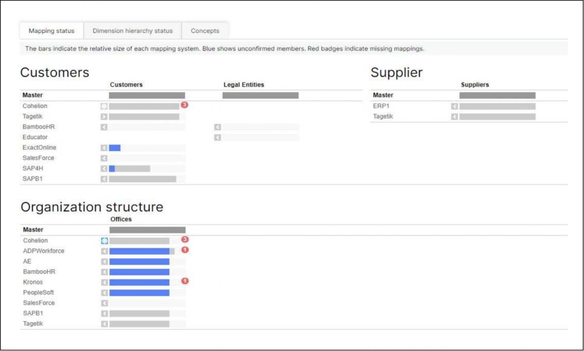Viewport: 584px width, 351px height.
Task: Click the arrow icon for SalesForce Offices
Action: pyautogui.click(x=105, y=303)
